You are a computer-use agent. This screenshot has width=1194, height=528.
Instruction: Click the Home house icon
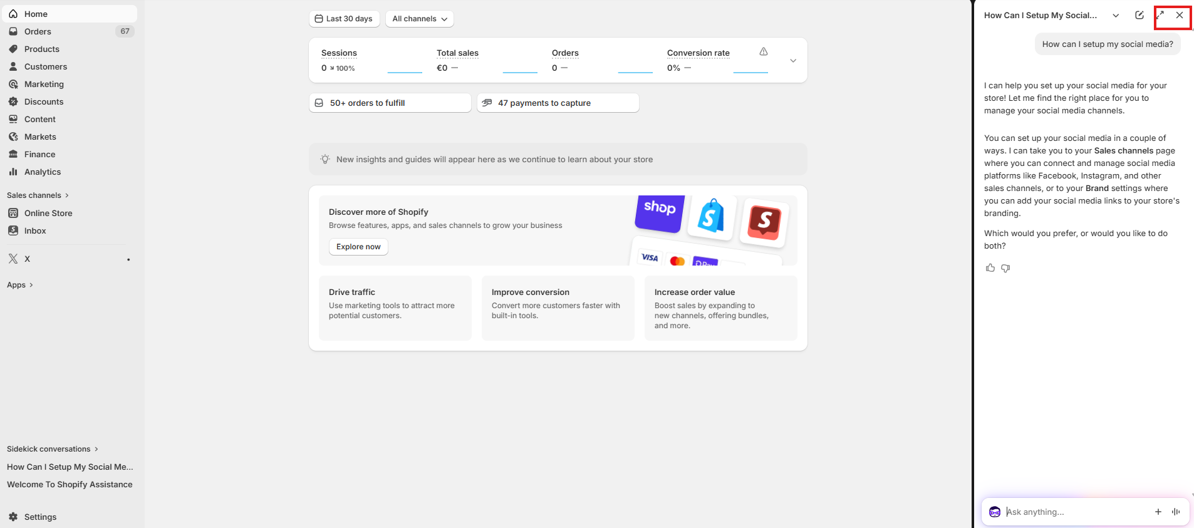tap(13, 14)
